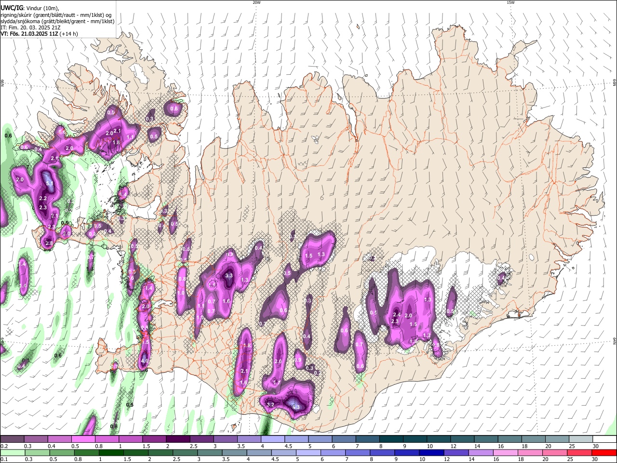Click the 2.4 precipitation value on the map
Viewport: 617px width, 463px height.
pos(397,315)
